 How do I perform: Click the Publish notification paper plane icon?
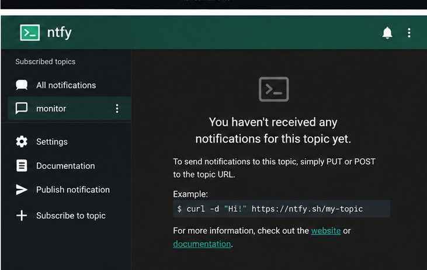(x=22, y=189)
